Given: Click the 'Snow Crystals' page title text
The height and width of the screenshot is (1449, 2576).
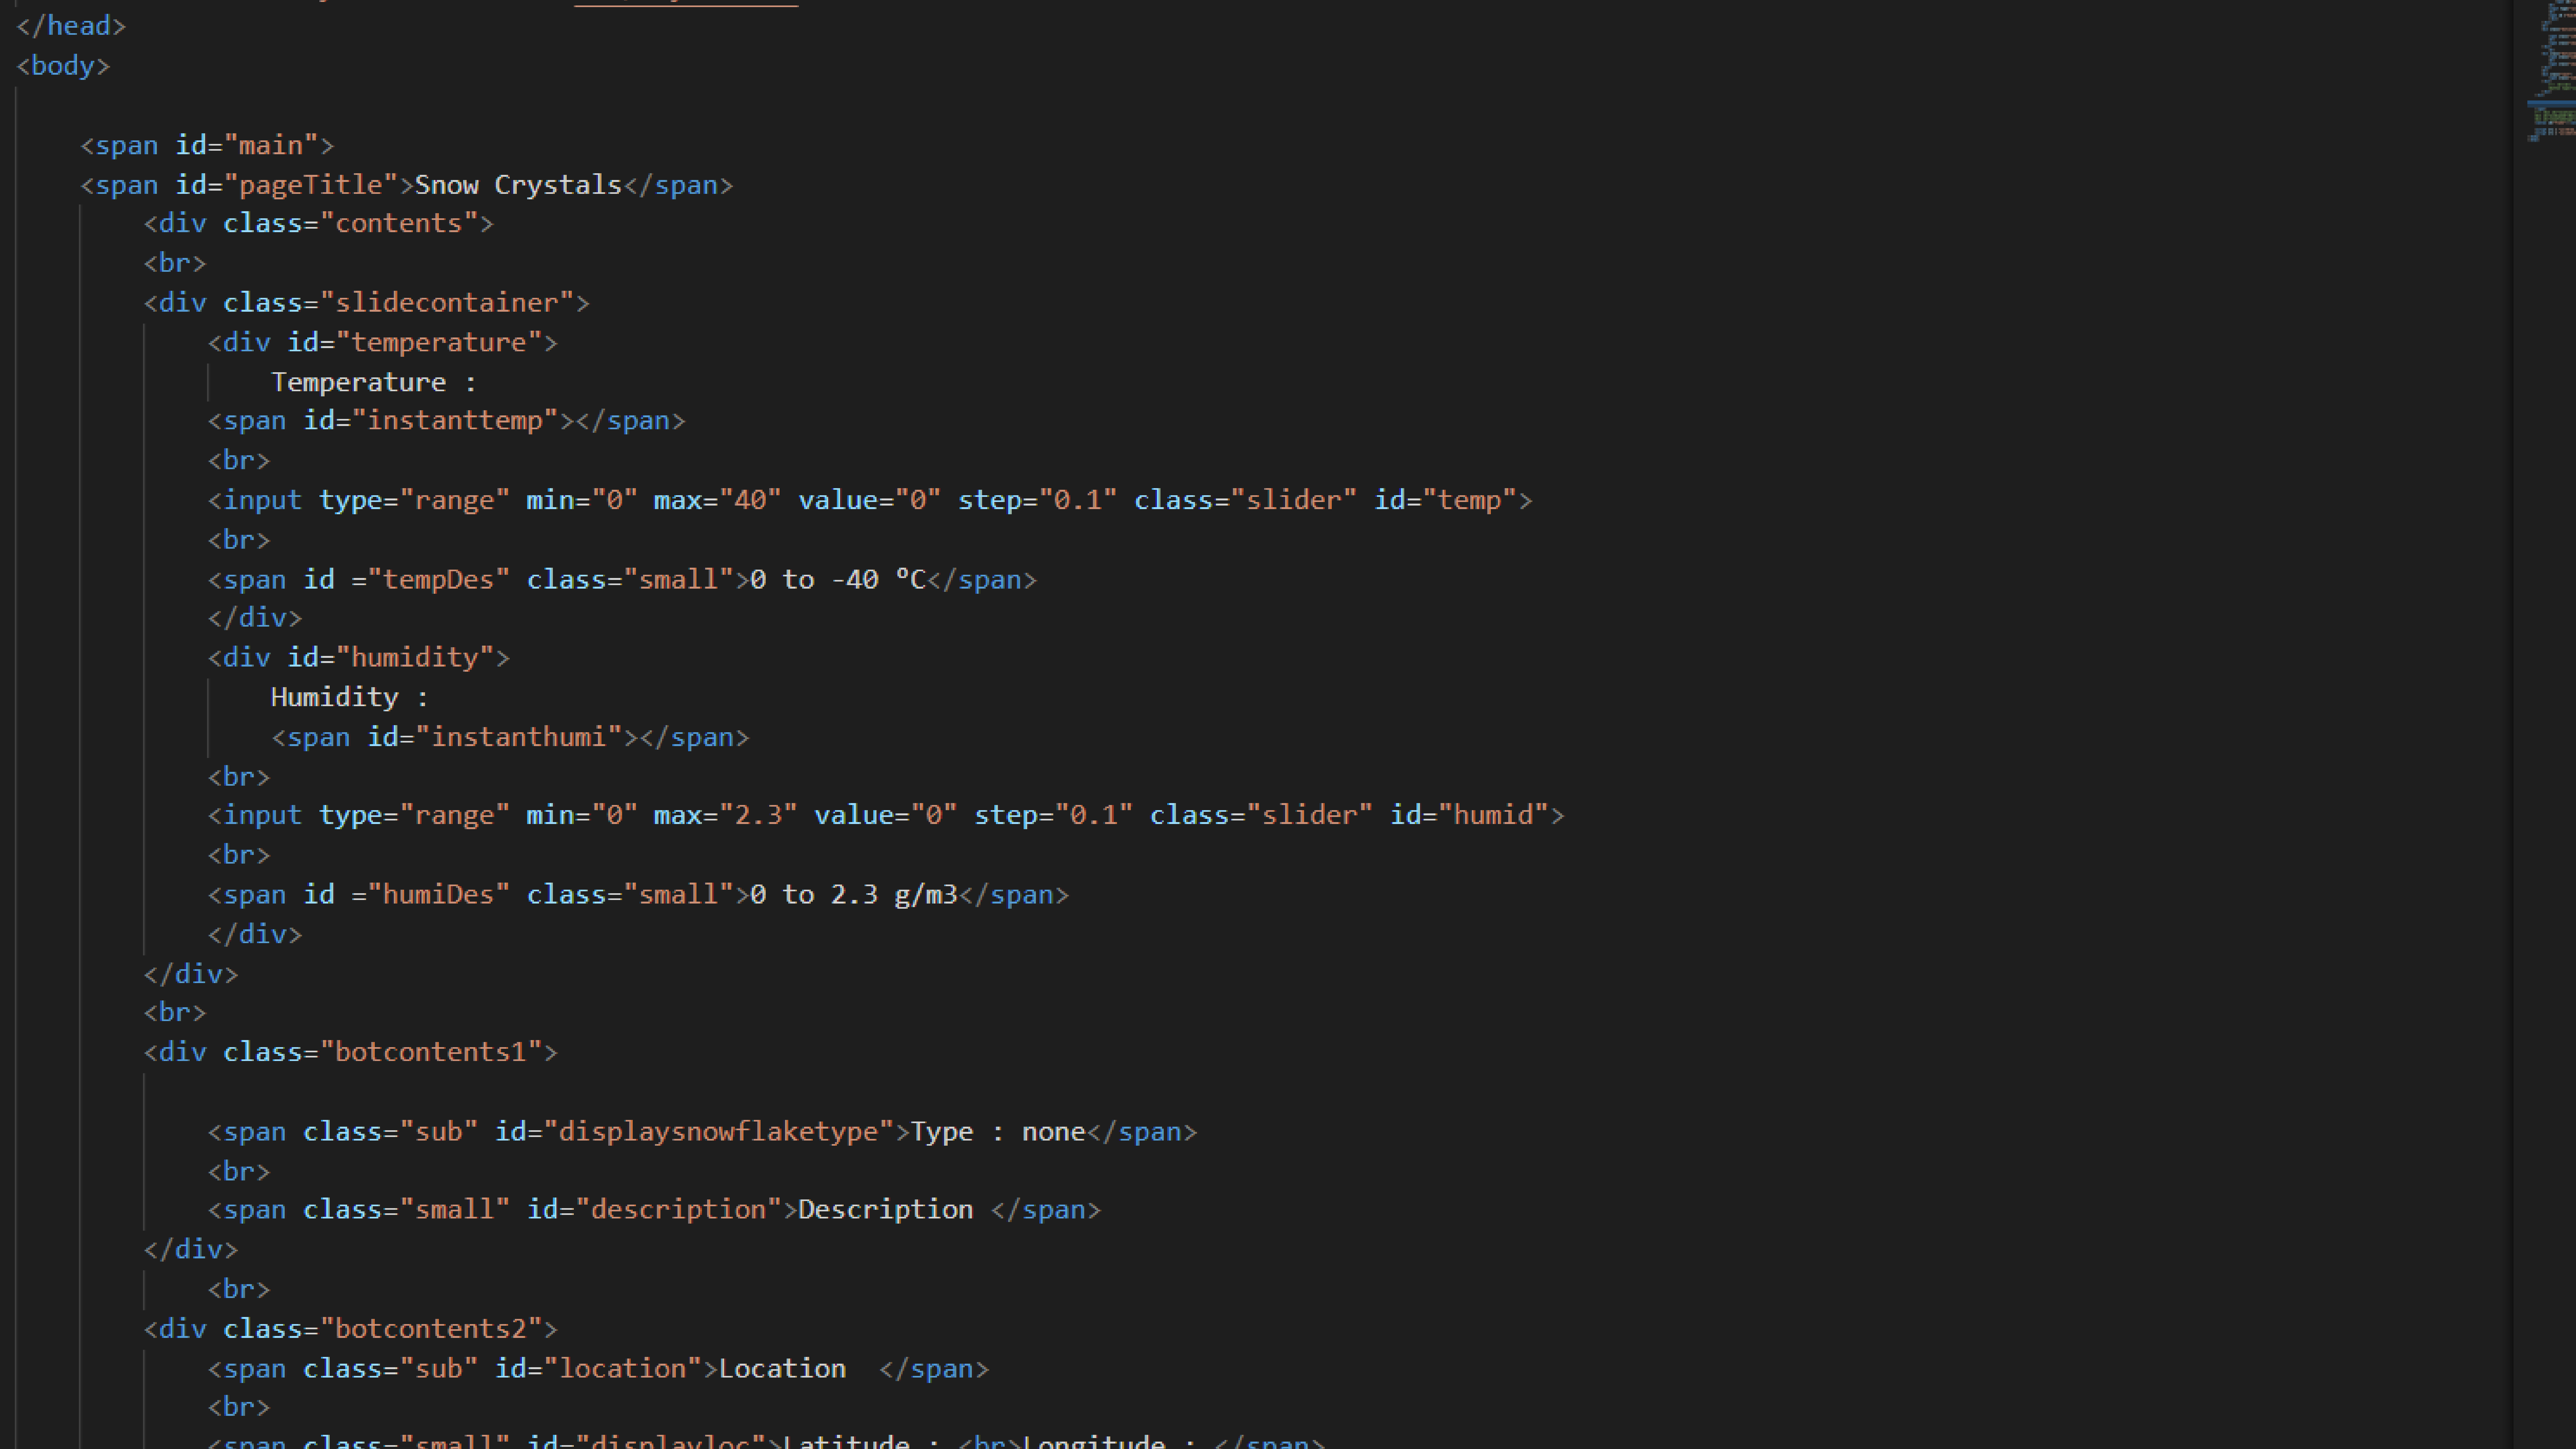Looking at the screenshot, I should click(x=518, y=185).
